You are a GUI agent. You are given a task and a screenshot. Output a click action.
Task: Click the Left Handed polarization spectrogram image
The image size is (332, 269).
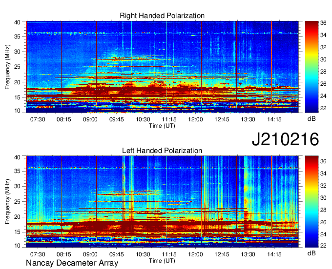coord(162,202)
